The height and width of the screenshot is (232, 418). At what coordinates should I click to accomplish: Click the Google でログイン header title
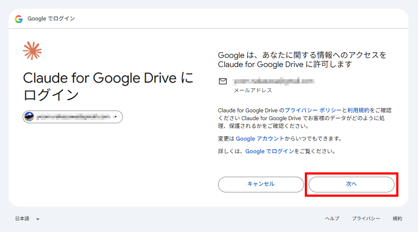[51, 19]
